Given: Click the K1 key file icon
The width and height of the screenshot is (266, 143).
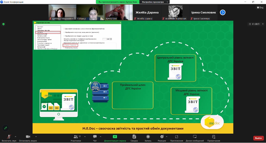Looking at the screenshot, I should [51, 107].
